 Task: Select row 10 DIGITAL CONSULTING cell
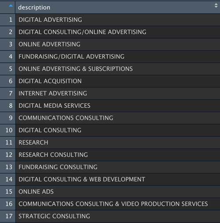pos(118,130)
